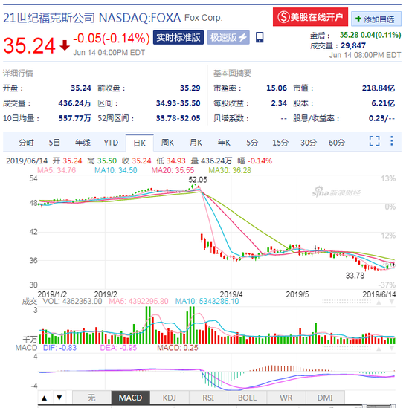The image size is (409, 408).
Task: Click the 成交量 value 436.24万
Action: click(x=74, y=103)
